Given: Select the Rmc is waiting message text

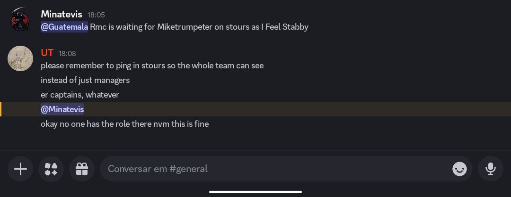Looking at the screenshot, I should [x=199, y=27].
